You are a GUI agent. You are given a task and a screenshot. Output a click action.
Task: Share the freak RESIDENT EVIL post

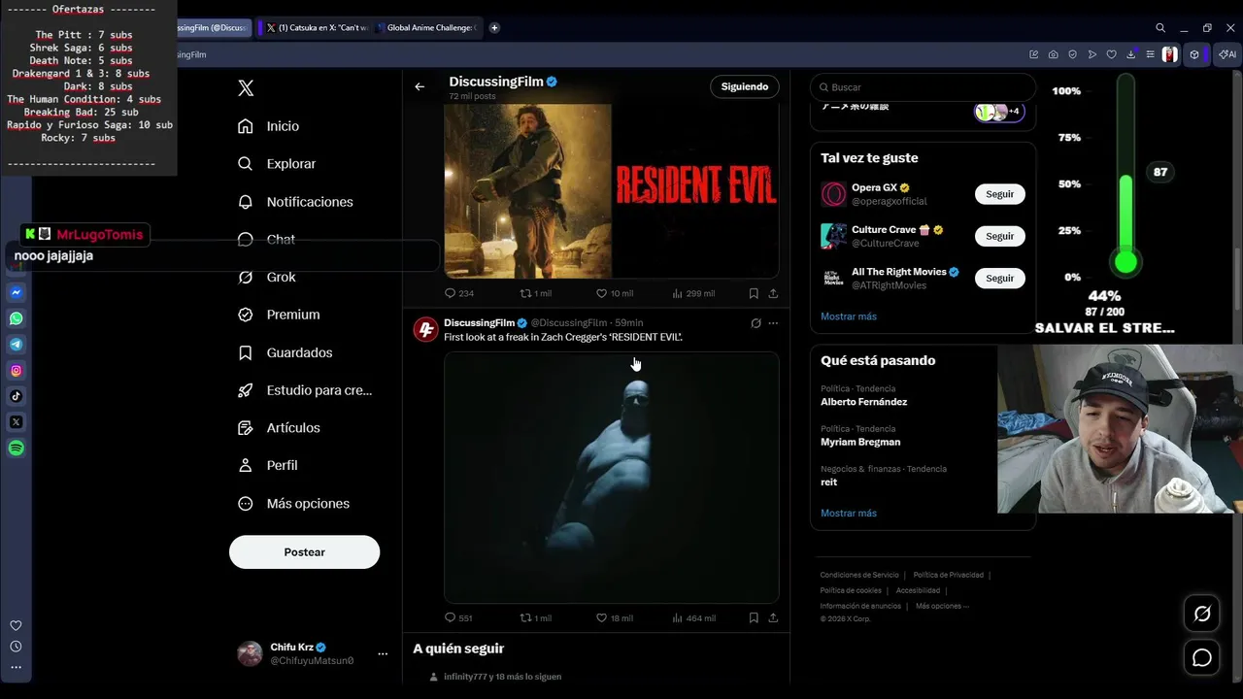click(x=773, y=617)
